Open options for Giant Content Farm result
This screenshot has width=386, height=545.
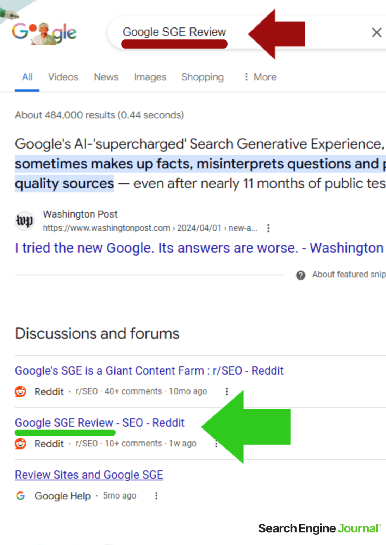click(226, 391)
